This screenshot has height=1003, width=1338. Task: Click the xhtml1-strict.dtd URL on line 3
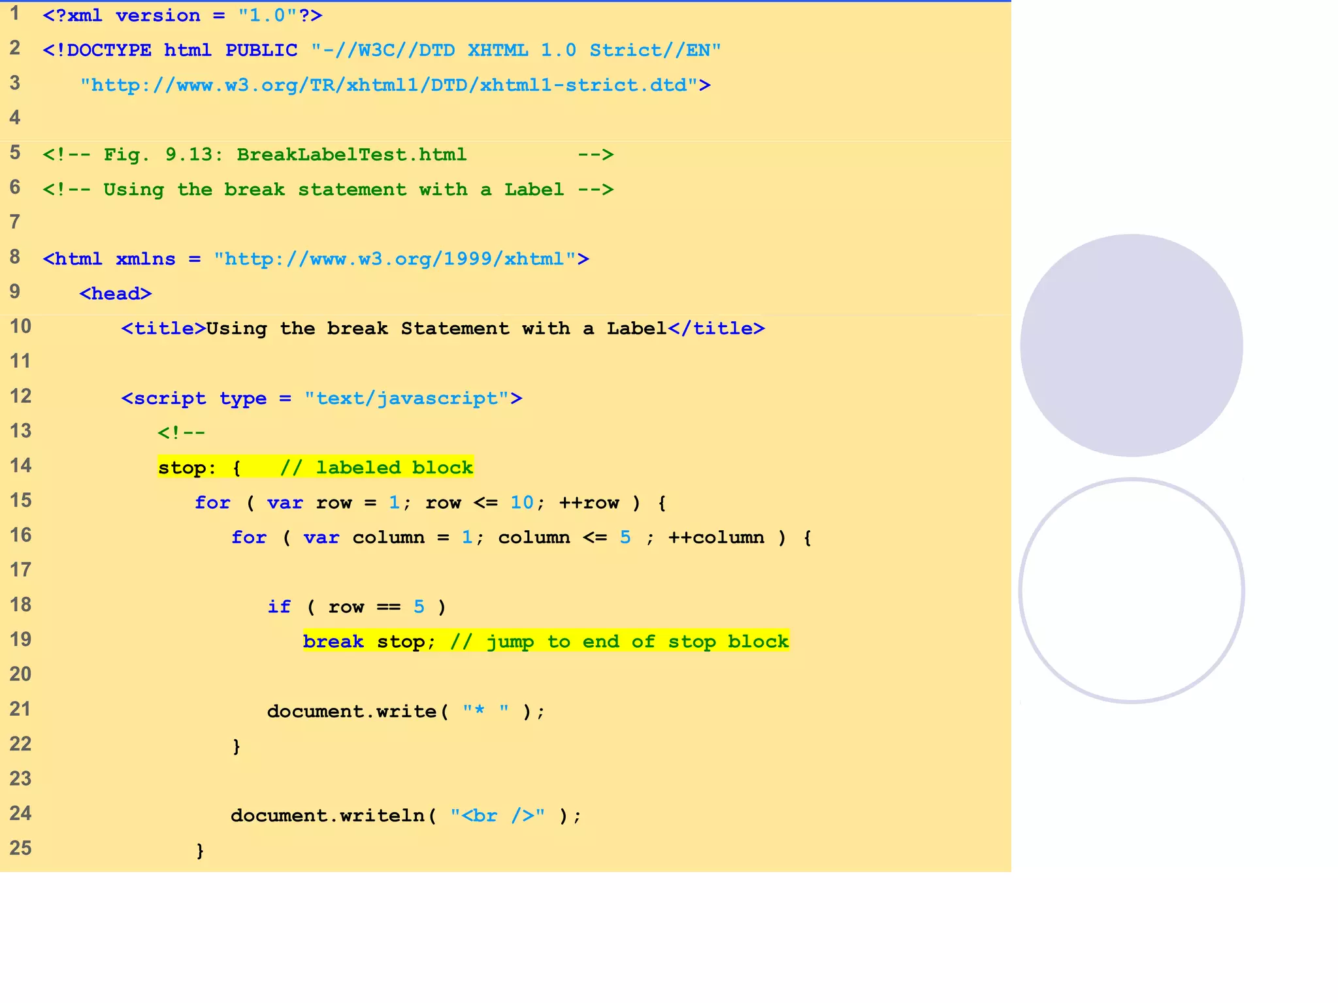pyautogui.click(x=395, y=86)
